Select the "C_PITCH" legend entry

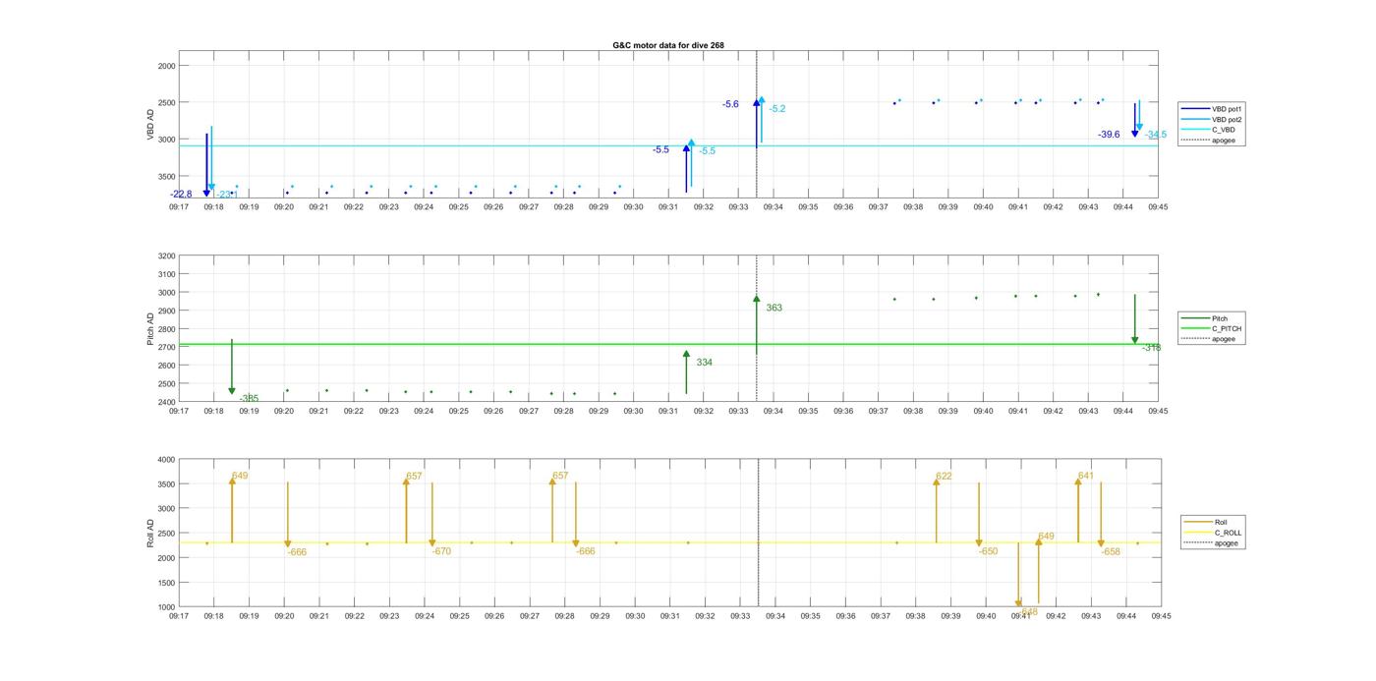tap(1212, 328)
